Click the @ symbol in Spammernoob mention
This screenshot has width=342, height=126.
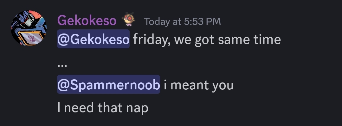(x=63, y=85)
